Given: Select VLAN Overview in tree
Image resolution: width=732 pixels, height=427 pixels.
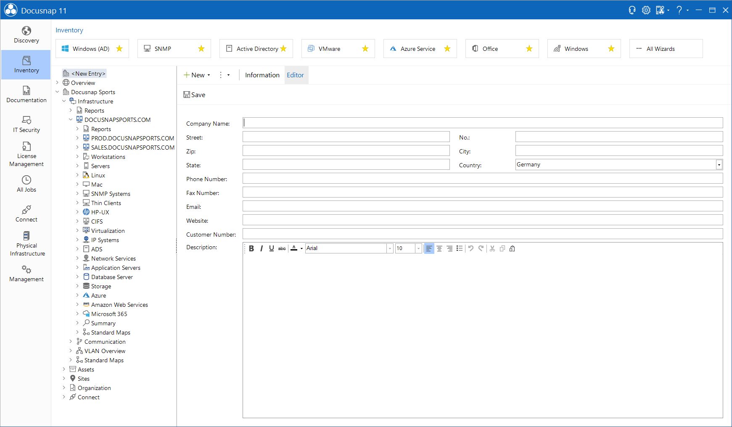Looking at the screenshot, I should click(x=105, y=351).
